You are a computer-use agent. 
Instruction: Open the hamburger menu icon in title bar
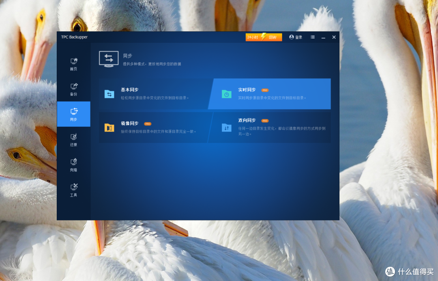click(313, 37)
